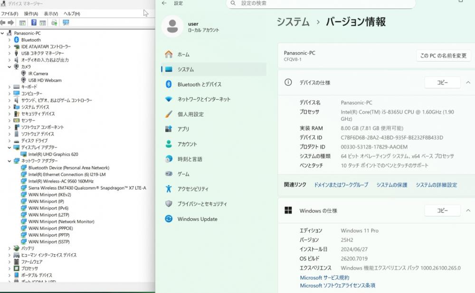The image size is (475, 293).
Task: Open Microsoft ソフトウェアライセンス条項 link
Action: [337, 285]
